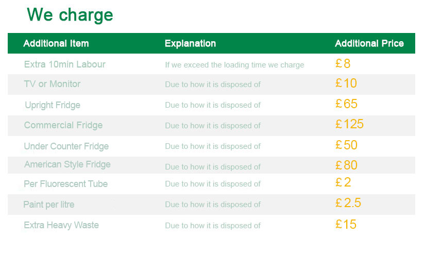Click the Extra 10min Labour item
Screen dimensions: 425x271
coord(64,64)
